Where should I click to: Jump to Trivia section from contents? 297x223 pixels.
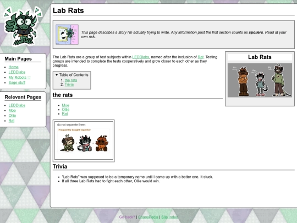tap(69, 85)
